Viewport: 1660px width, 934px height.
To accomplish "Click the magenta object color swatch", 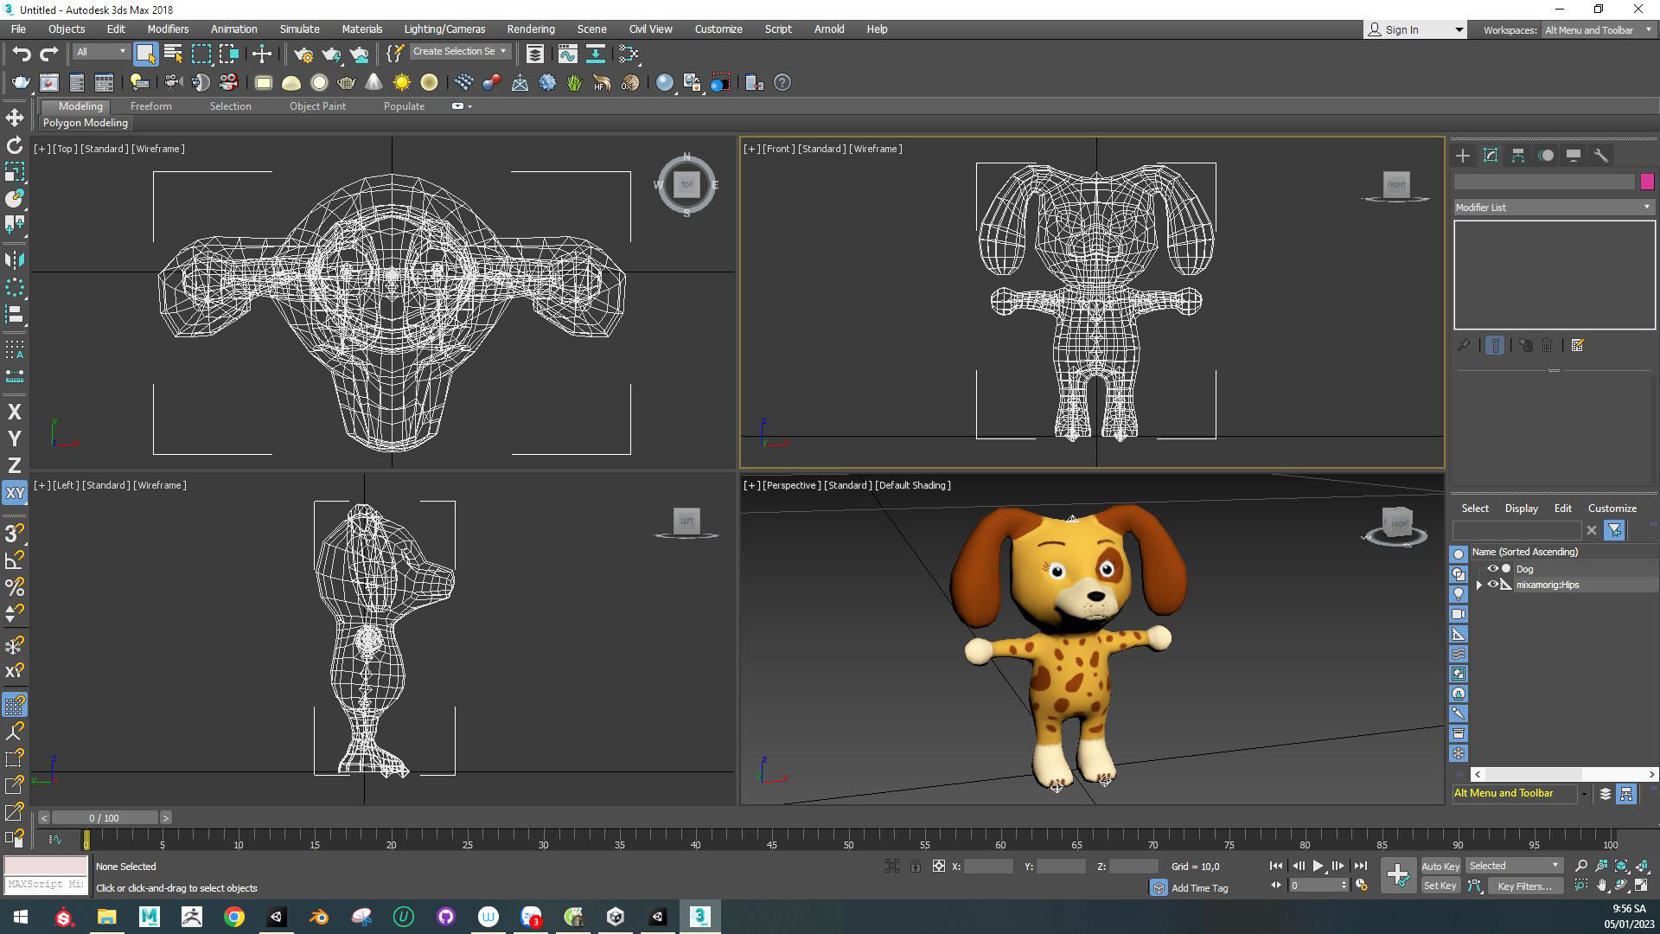I will click(1647, 182).
